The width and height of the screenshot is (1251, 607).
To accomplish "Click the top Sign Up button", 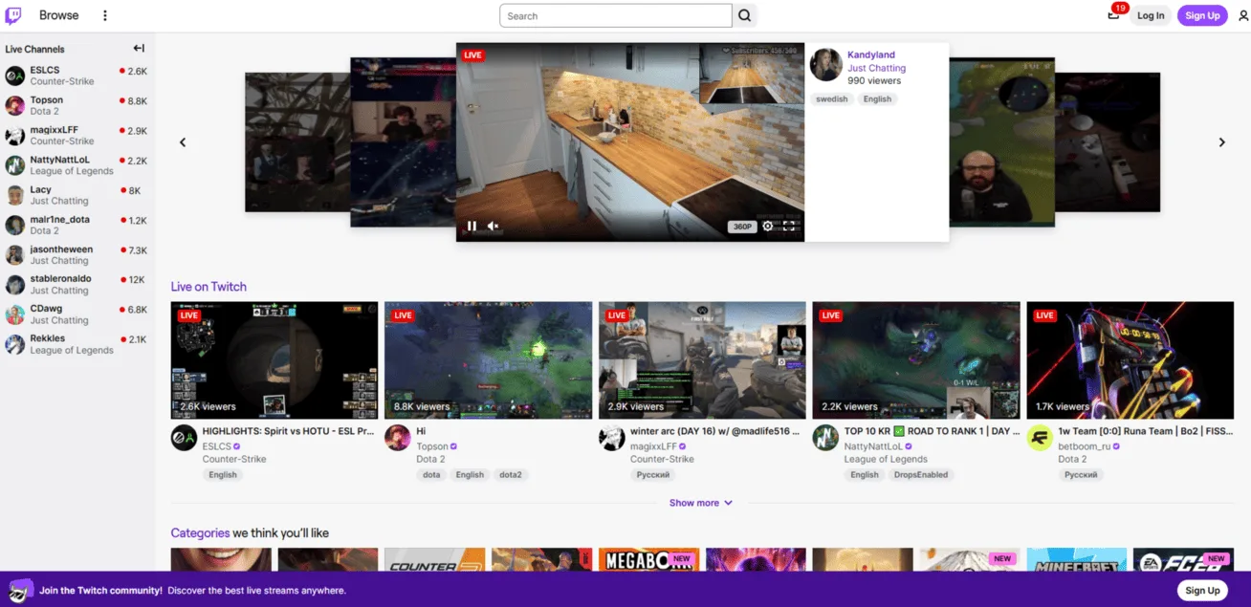I will click(1202, 15).
